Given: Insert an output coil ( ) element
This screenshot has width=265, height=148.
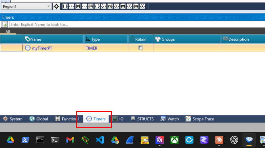Looking at the screenshot, I should [97, 6].
